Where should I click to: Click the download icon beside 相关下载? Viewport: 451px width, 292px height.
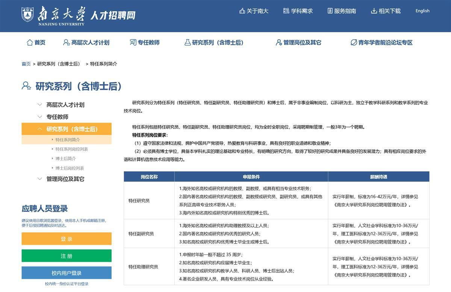coord(374,11)
